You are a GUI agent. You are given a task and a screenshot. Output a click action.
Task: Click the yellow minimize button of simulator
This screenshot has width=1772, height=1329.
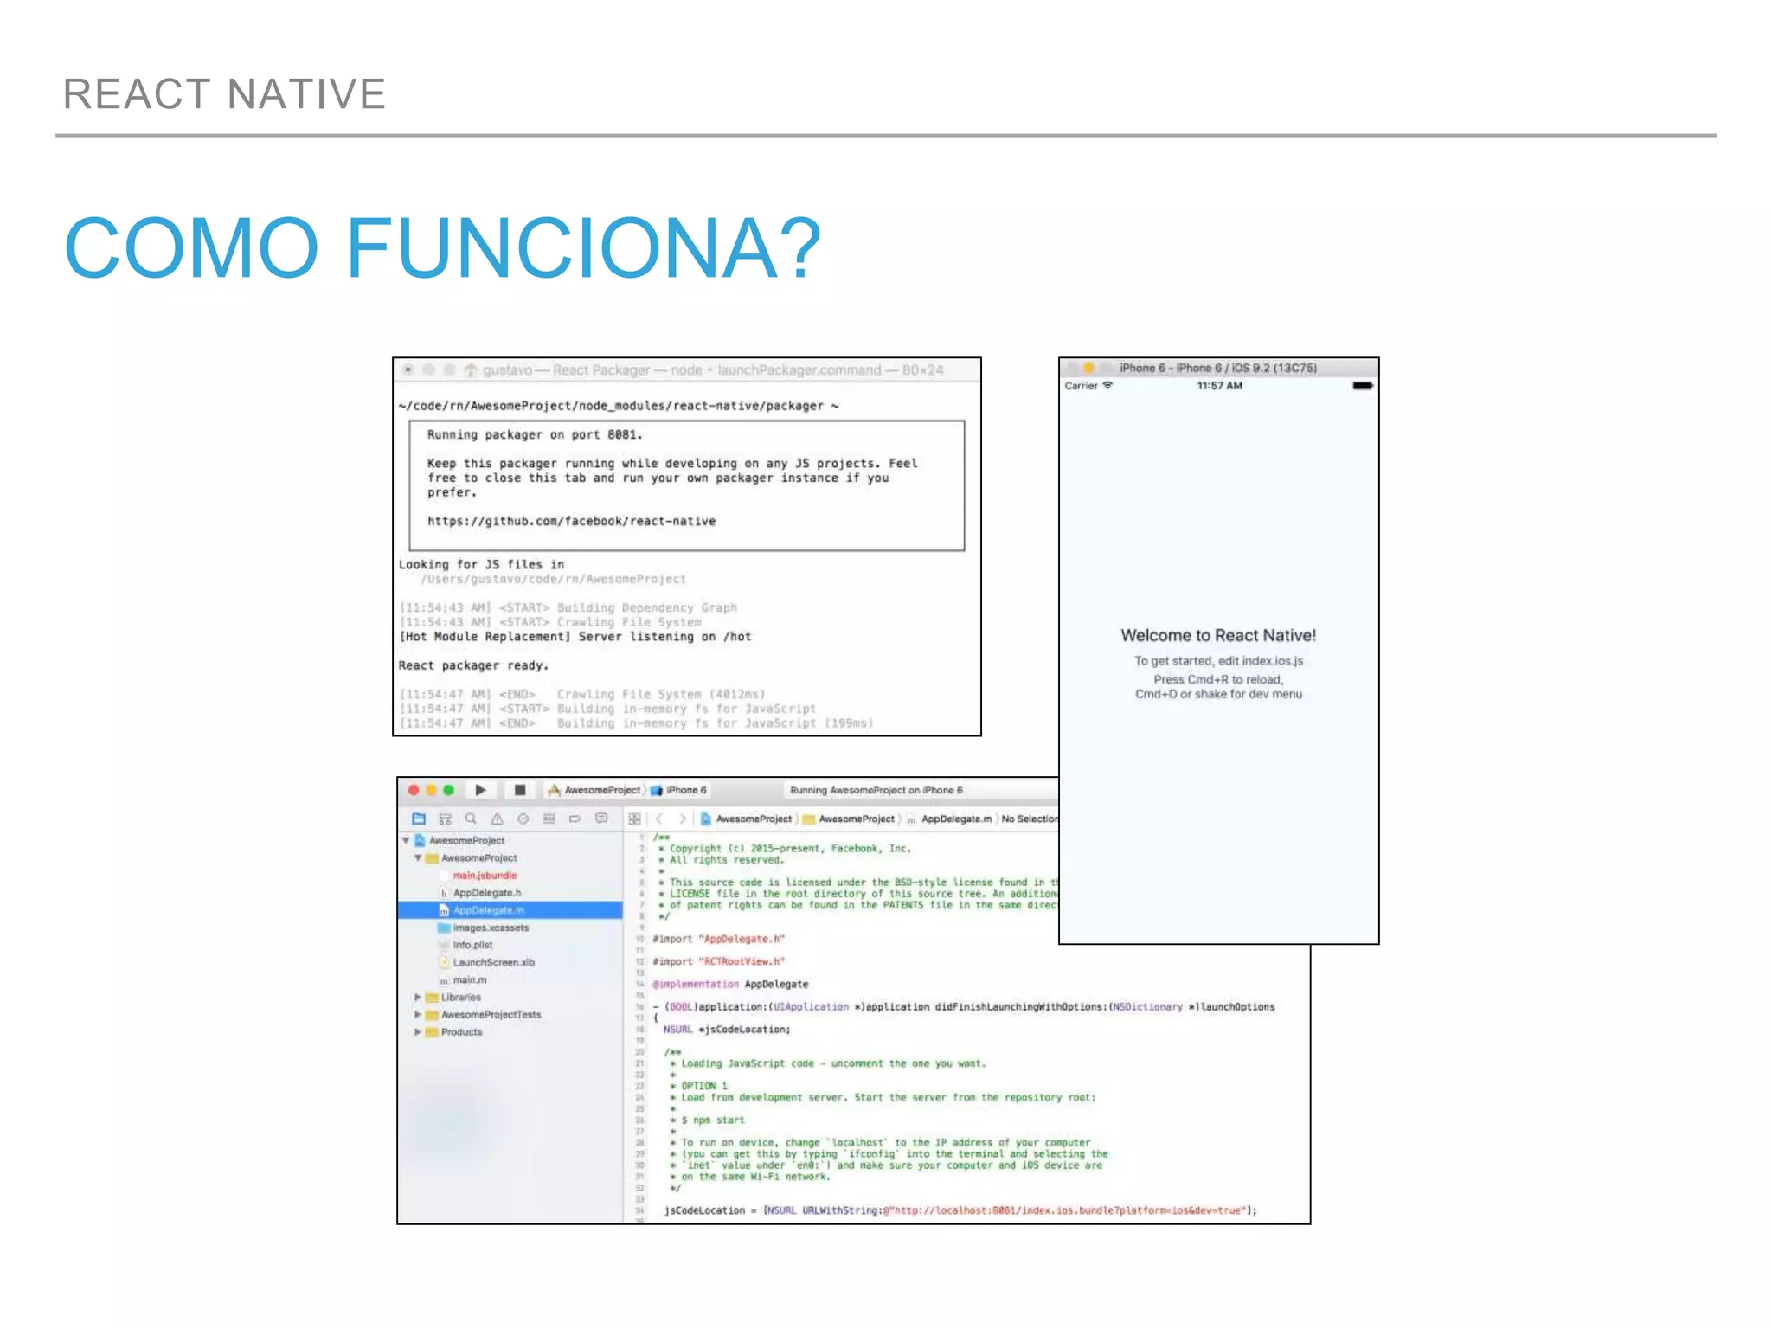(1088, 368)
